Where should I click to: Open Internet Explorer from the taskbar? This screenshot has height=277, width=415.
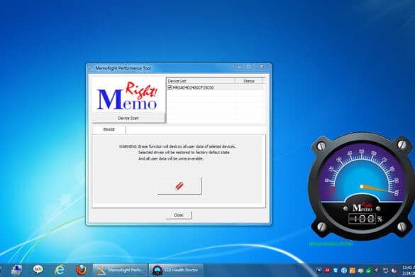pyautogui.click(x=60, y=270)
